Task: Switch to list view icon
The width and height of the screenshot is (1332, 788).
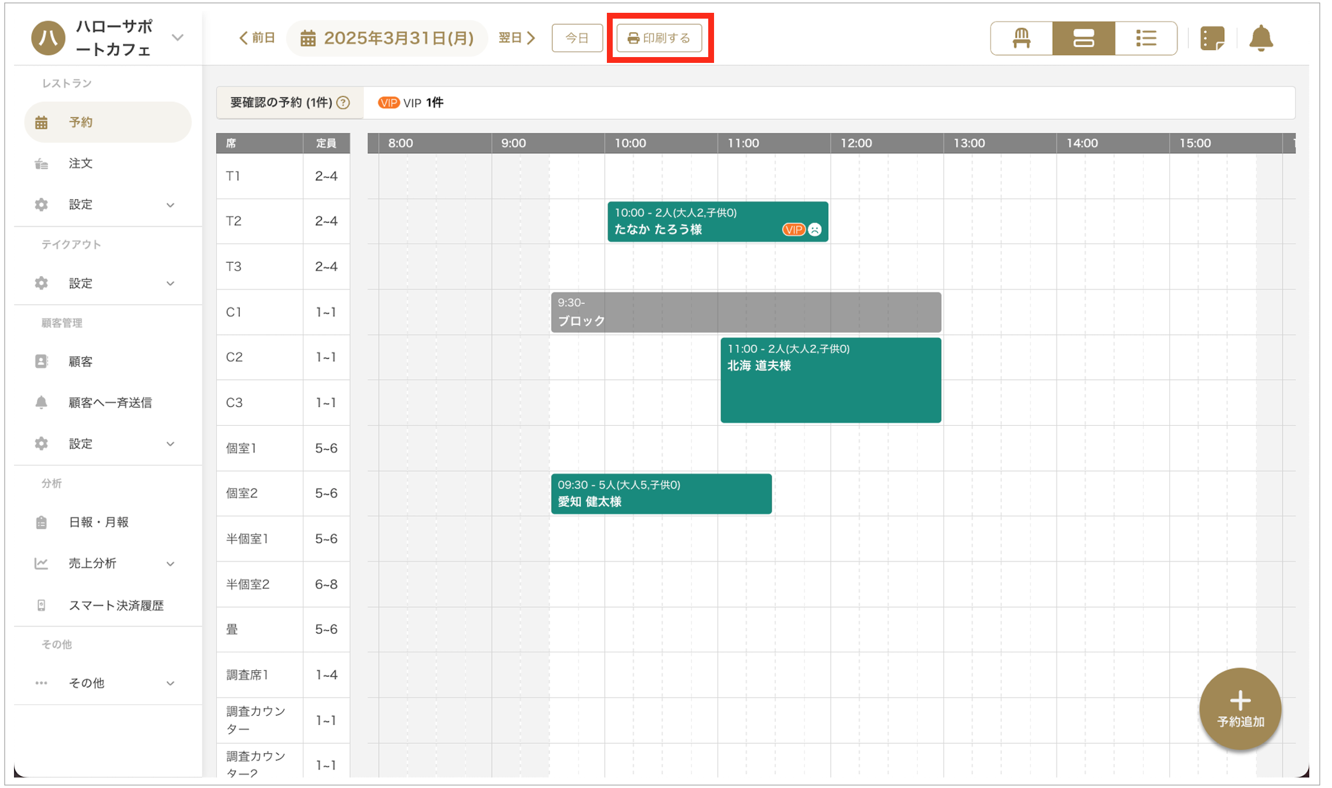Action: click(1146, 38)
